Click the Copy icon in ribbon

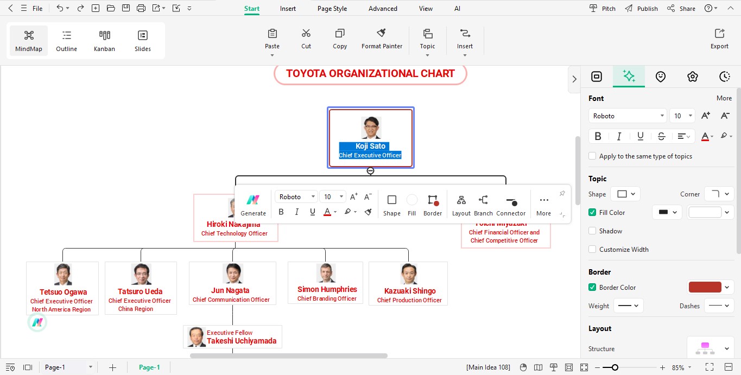coord(340,34)
